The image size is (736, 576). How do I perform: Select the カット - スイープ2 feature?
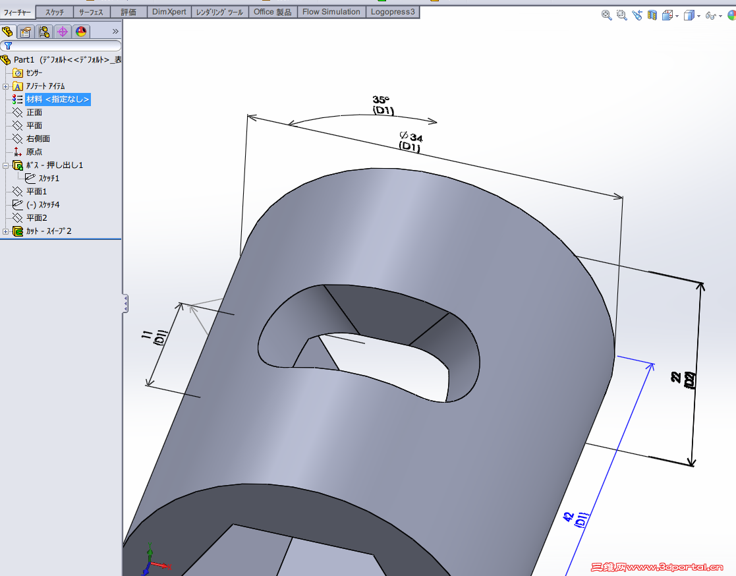coord(49,231)
